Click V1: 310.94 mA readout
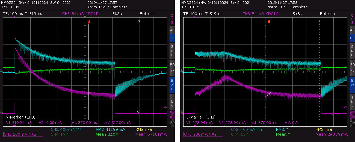The width and height of the screenshot is (355, 142). (x=19, y=123)
